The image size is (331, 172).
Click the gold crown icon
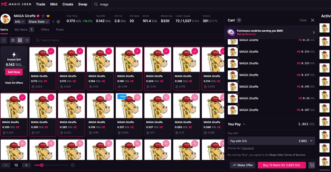coord(48,16)
